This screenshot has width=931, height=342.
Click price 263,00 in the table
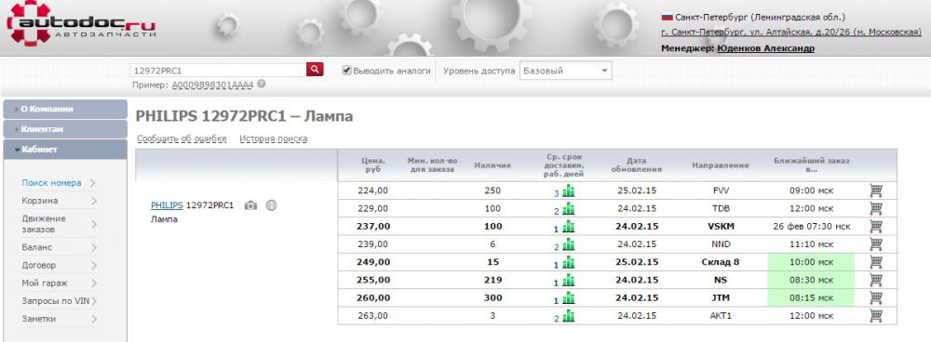click(373, 315)
